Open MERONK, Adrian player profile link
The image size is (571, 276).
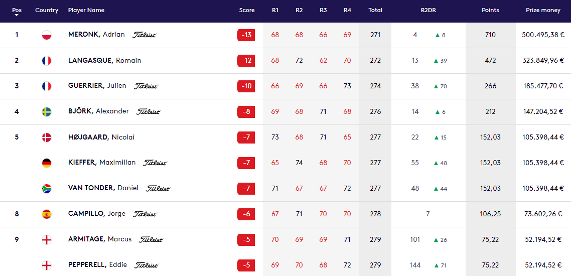(x=96, y=35)
